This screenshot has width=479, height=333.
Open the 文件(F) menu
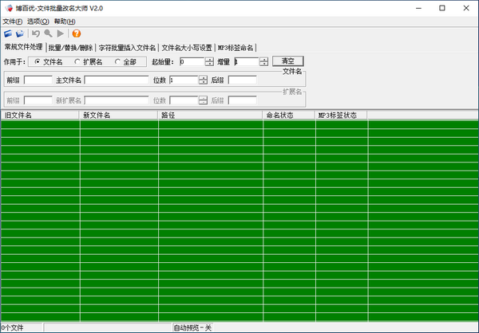13,21
